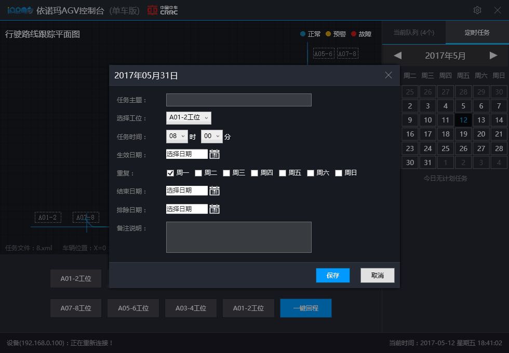This screenshot has width=509, height=353.
Task: Open settings gear in title bar
Action: (x=477, y=10)
